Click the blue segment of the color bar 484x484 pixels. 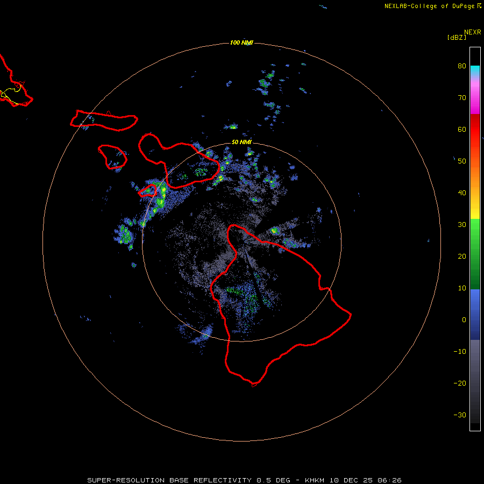(475, 315)
